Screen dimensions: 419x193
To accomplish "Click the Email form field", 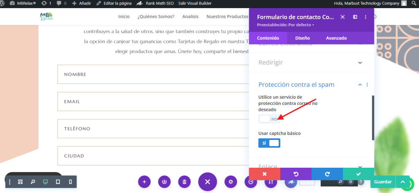I will 153,101.
